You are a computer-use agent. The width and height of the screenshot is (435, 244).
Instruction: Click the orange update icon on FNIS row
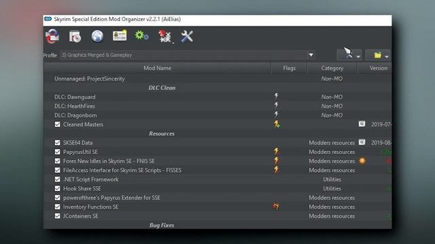(x=362, y=161)
